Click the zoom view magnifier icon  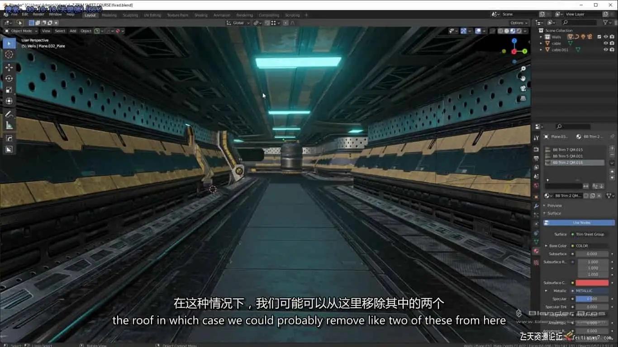point(523,69)
